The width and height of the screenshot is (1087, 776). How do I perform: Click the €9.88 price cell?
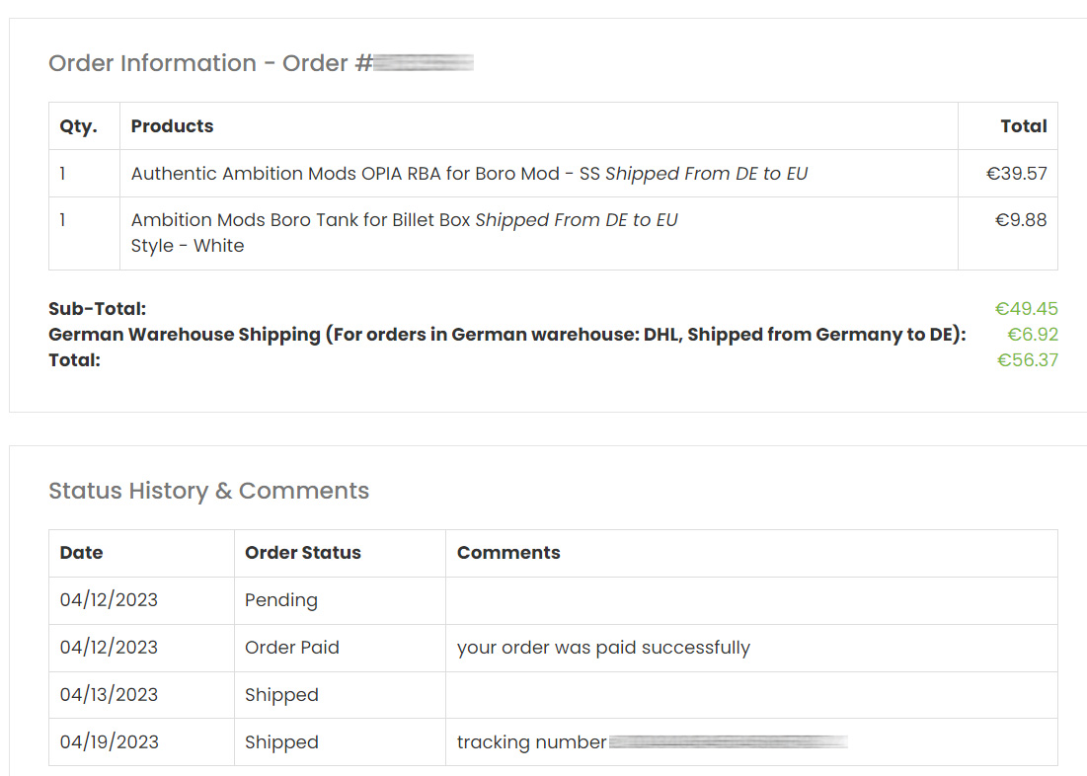[1020, 220]
